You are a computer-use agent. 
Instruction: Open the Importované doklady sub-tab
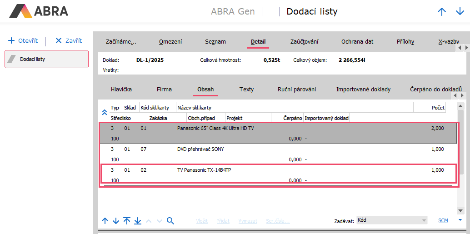pyautogui.click(x=363, y=90)
